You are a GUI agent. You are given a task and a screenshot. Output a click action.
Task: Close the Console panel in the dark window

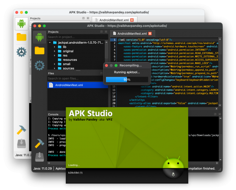219,114
